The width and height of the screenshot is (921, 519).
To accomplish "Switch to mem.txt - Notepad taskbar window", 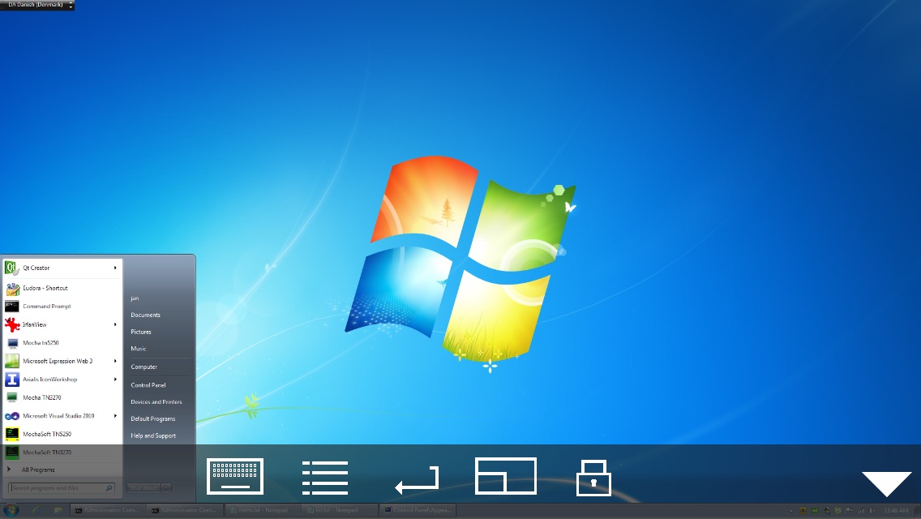I will (263, 510).
